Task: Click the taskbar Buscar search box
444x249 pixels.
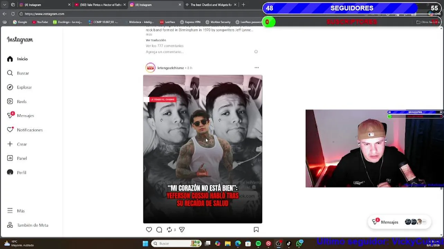Action: (177, 243)
